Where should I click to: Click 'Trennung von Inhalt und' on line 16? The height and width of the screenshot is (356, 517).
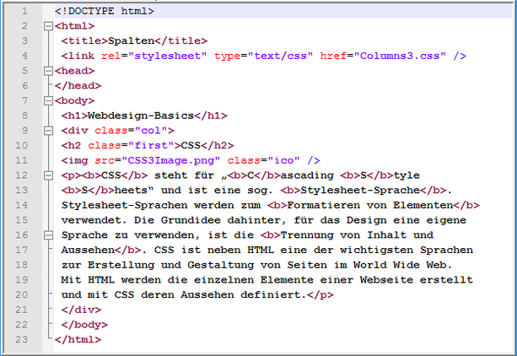[357, 235]
